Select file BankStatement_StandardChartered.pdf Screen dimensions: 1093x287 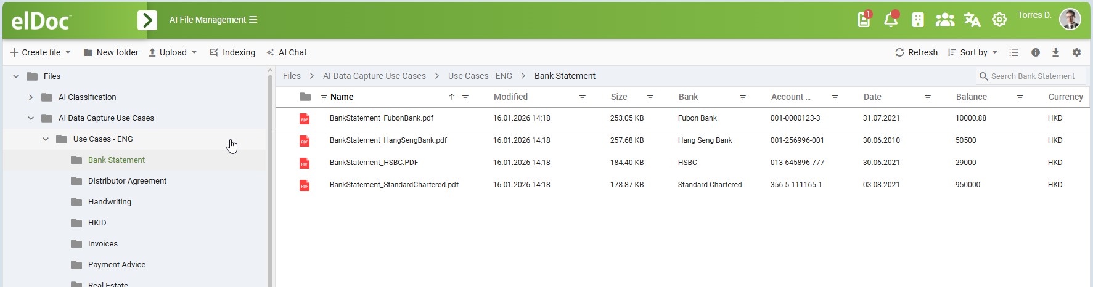click(x=394, y=185)
